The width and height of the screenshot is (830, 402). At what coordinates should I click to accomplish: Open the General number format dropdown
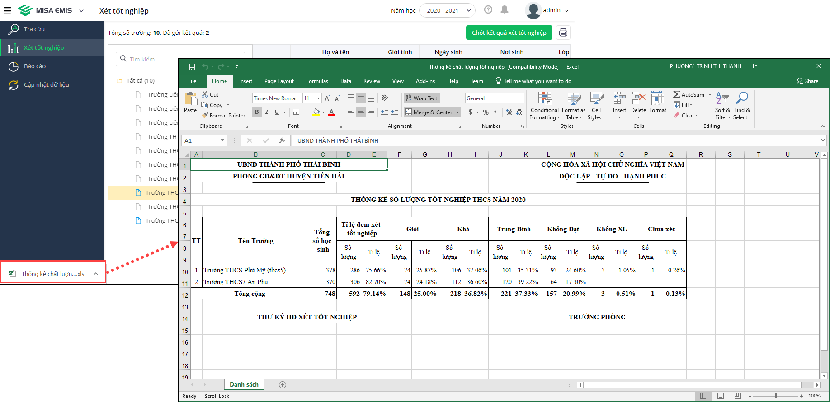521,98
